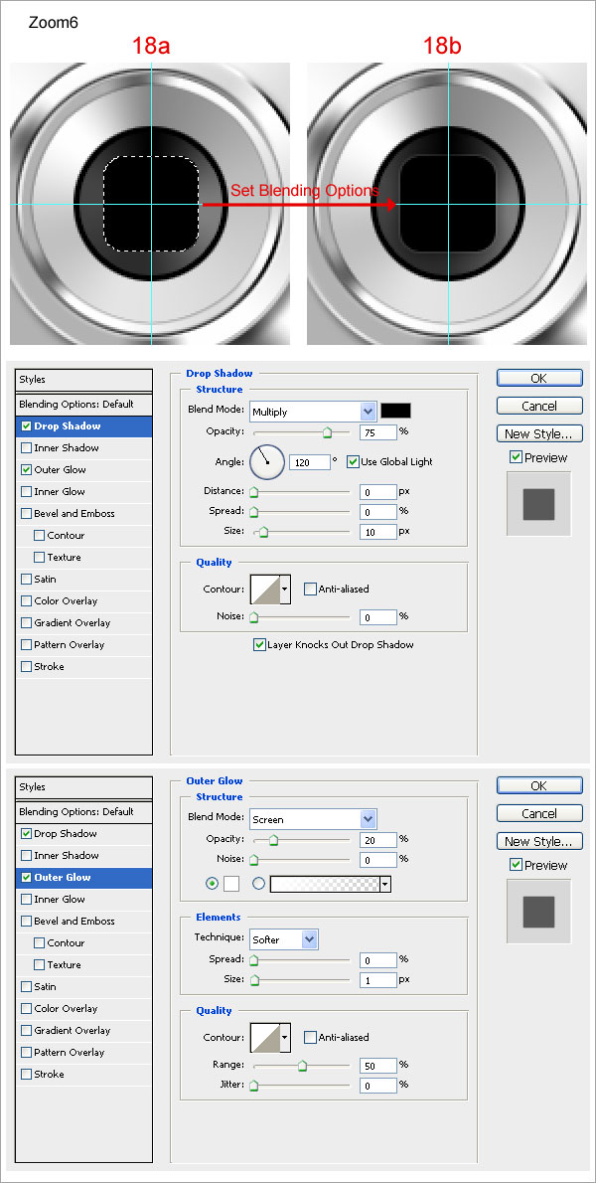Enable Color Overlay checkbox in Drop Shadow dialog

point(27,601)
